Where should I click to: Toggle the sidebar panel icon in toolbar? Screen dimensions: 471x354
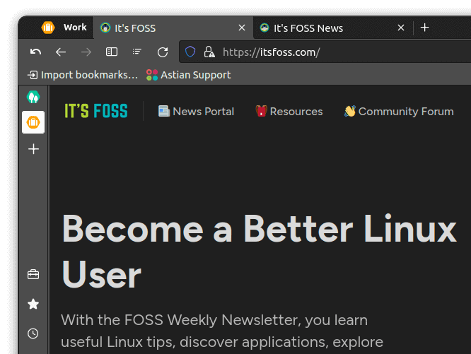coord(112,52)
